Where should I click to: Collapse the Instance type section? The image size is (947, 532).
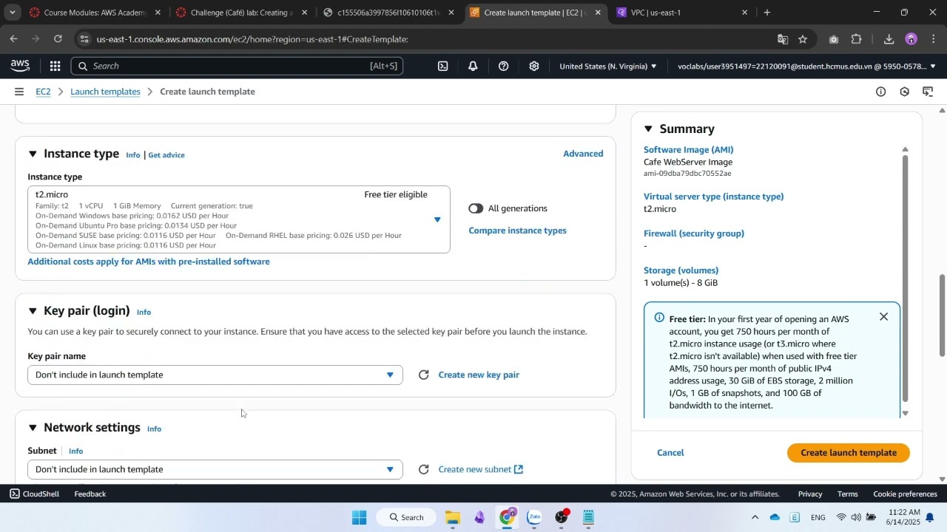click(33, 154)
